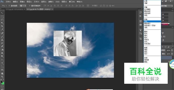Choose 饱和度 blend mode from list
Image resolution: width=174 pixels, height=90 pixels.
[152, 60]
